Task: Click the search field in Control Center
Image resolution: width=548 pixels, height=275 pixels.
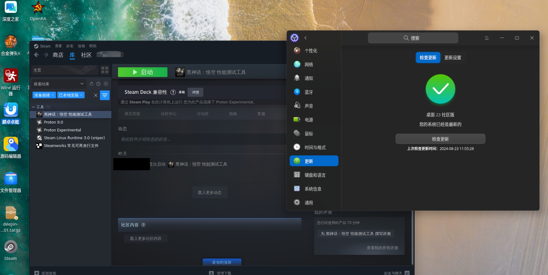Action: click(x=413, y=38)
